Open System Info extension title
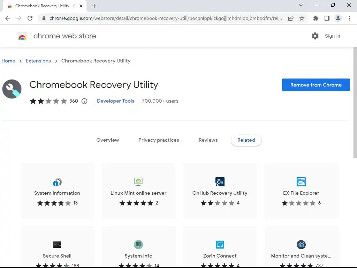 (138, 256)
